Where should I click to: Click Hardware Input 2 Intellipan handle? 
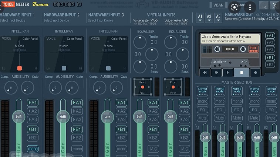tap(64, 68)
